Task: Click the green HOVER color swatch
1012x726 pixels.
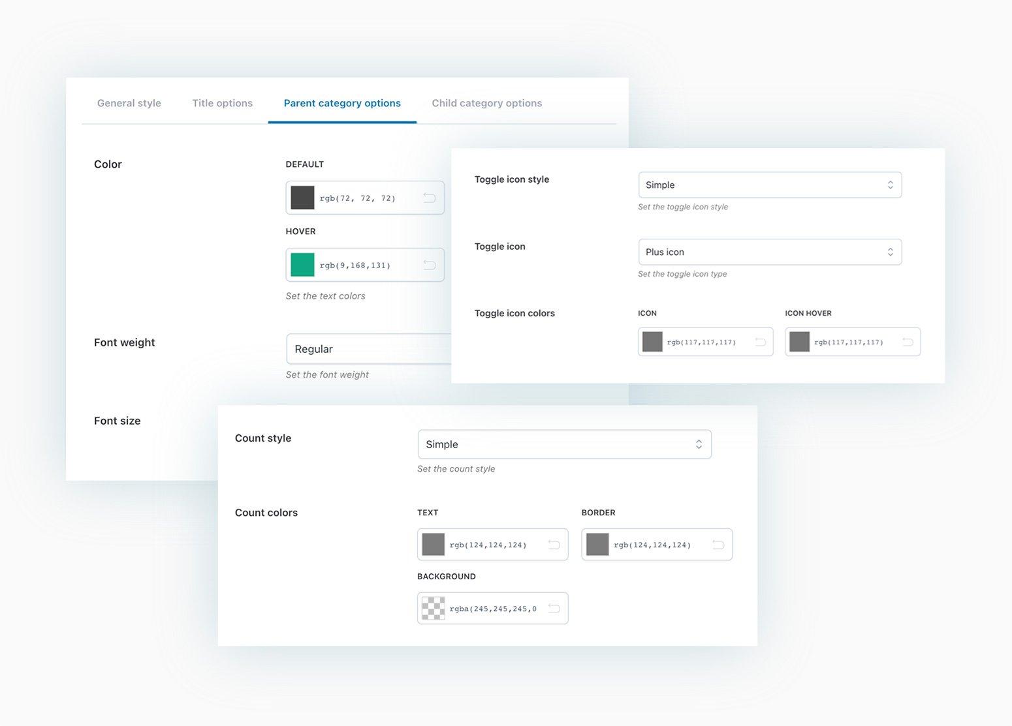Action: tap(302, 265)
